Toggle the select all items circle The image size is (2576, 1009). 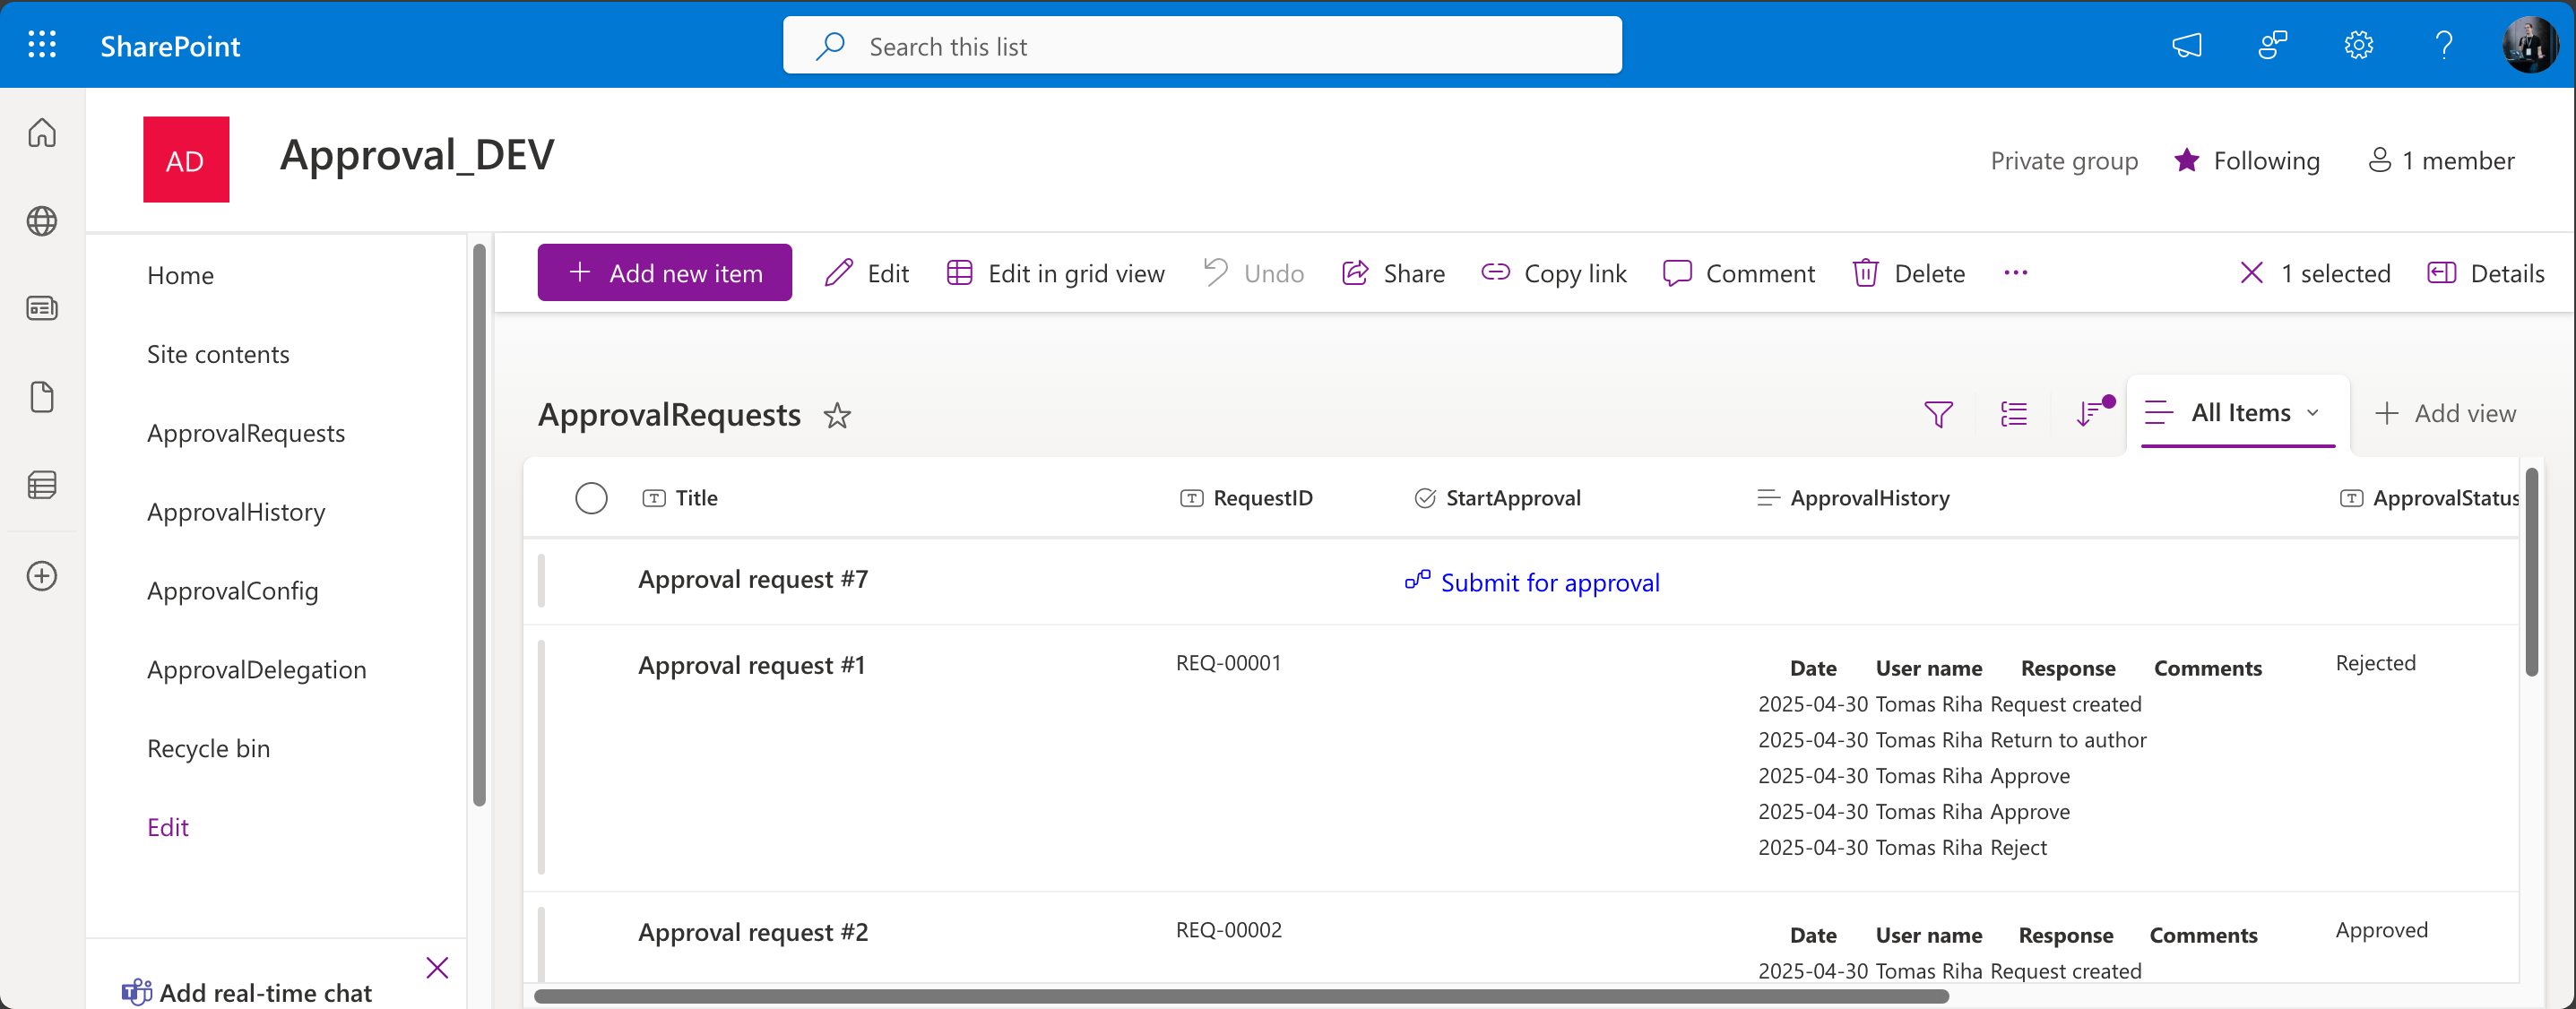[x=591, y=498]
